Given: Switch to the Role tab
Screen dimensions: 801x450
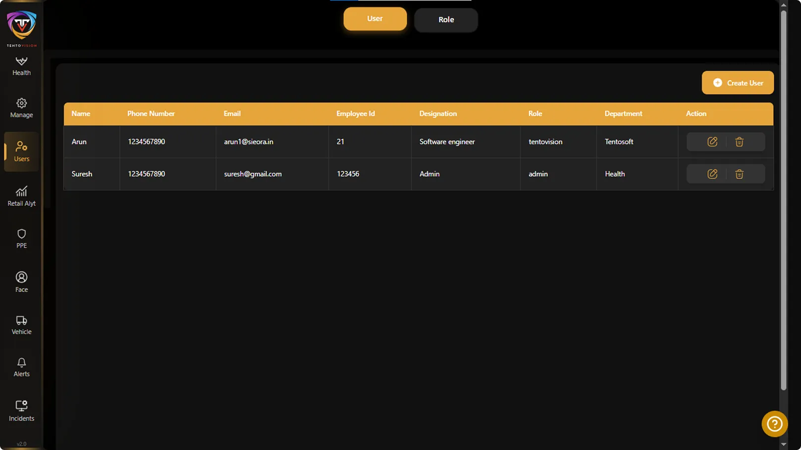Looking at the screenshot, I should click(446, 20).
